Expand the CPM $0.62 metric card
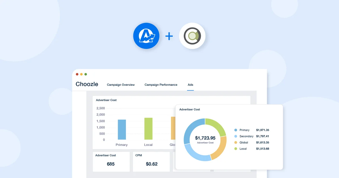The height and width of the screenshot is (178, 339). 151,161
